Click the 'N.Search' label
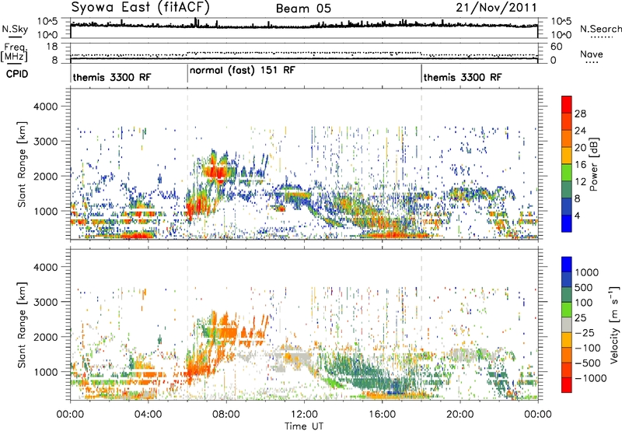622x431 pixels. [x=600, y=29]
